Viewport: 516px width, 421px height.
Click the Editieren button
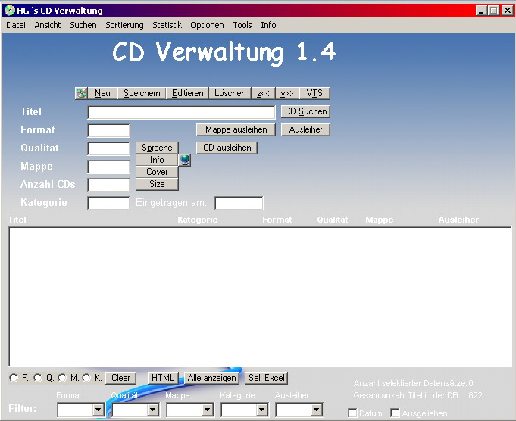coord(188,93)
